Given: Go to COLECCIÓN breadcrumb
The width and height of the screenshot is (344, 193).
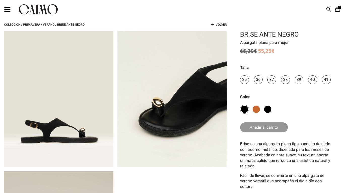Looking at the screenshot, I should click(12, 25).
